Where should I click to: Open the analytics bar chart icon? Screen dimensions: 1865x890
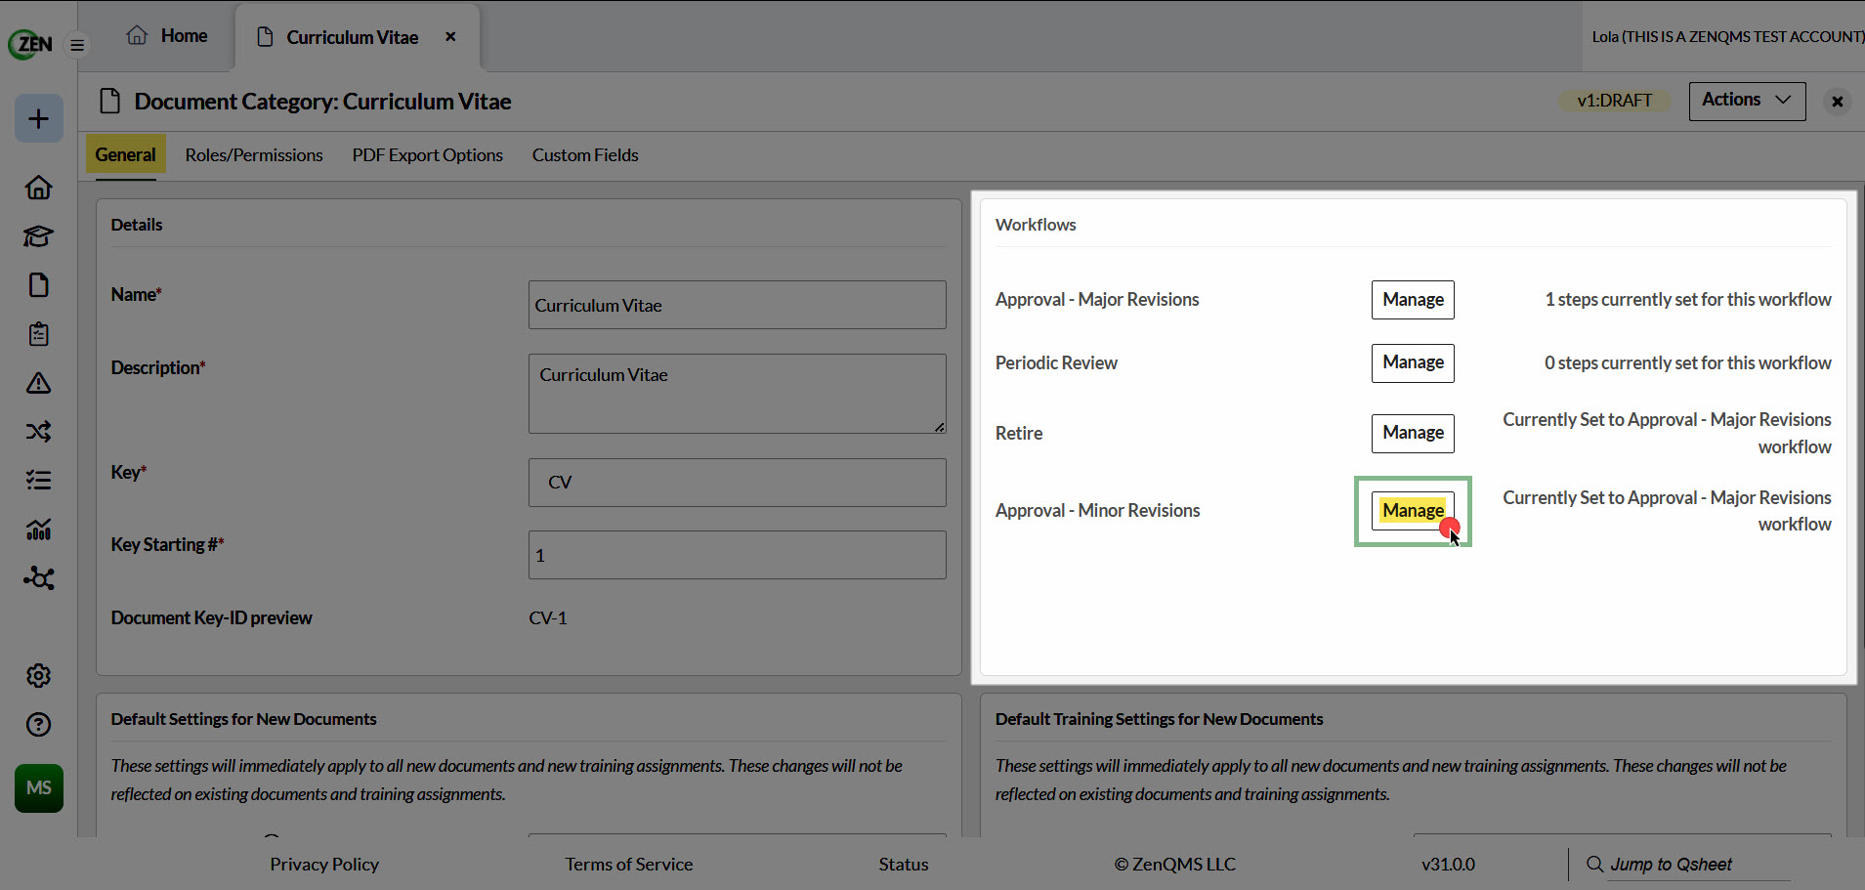pos(39,529)
